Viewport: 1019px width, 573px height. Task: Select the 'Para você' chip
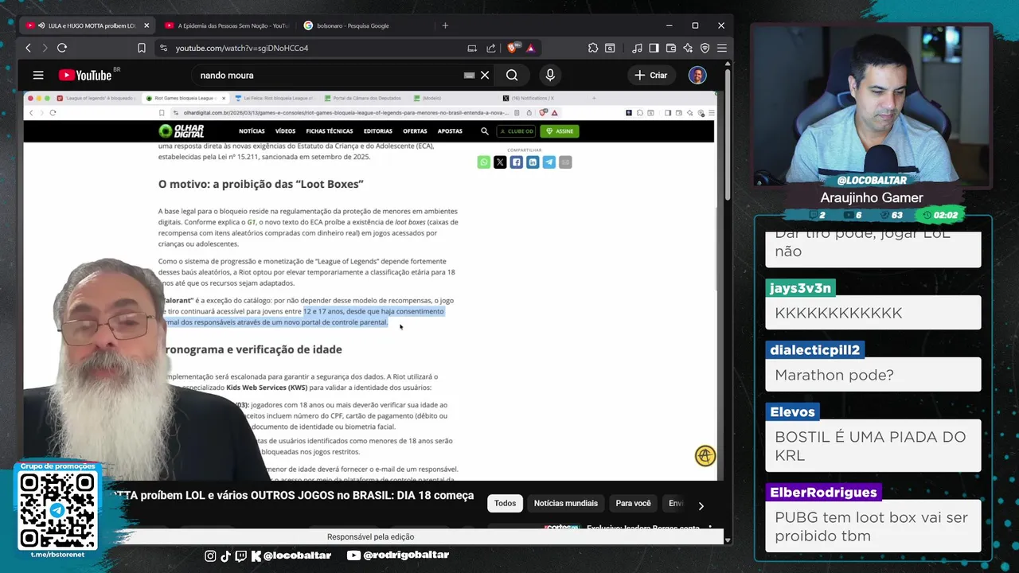pyautogui.click(x=633, y=503)
